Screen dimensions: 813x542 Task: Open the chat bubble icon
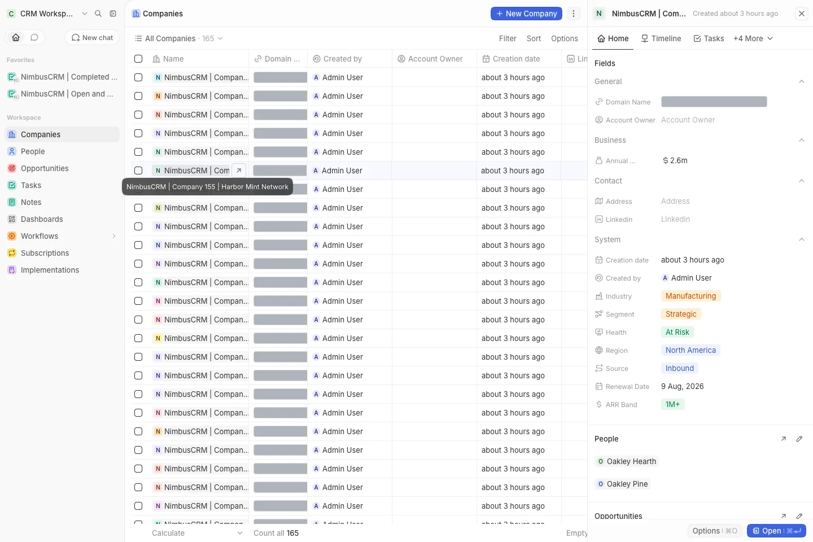point(34,37)
